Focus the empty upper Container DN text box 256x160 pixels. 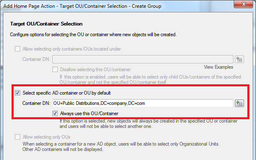pyautogui.click(x=143, y=59)
